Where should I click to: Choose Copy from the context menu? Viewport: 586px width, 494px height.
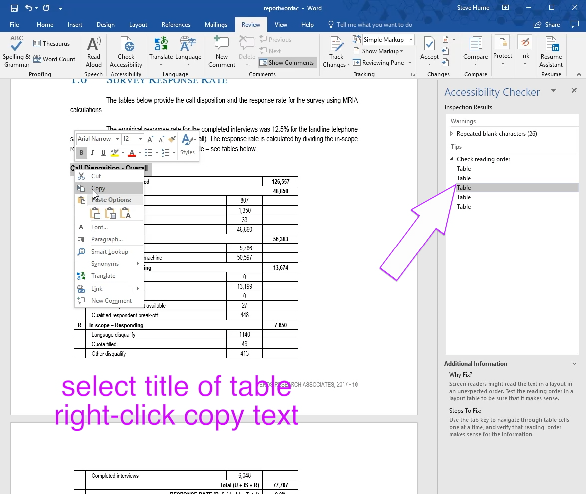point(109,188)
